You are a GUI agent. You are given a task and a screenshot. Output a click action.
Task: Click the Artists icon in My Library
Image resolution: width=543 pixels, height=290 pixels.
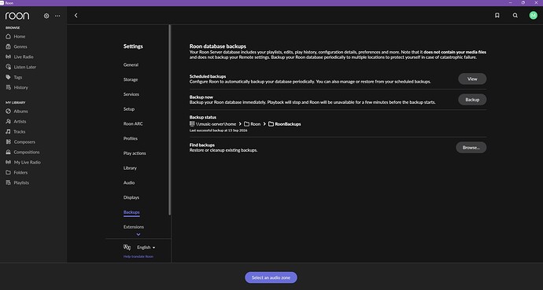click(9, 121)
